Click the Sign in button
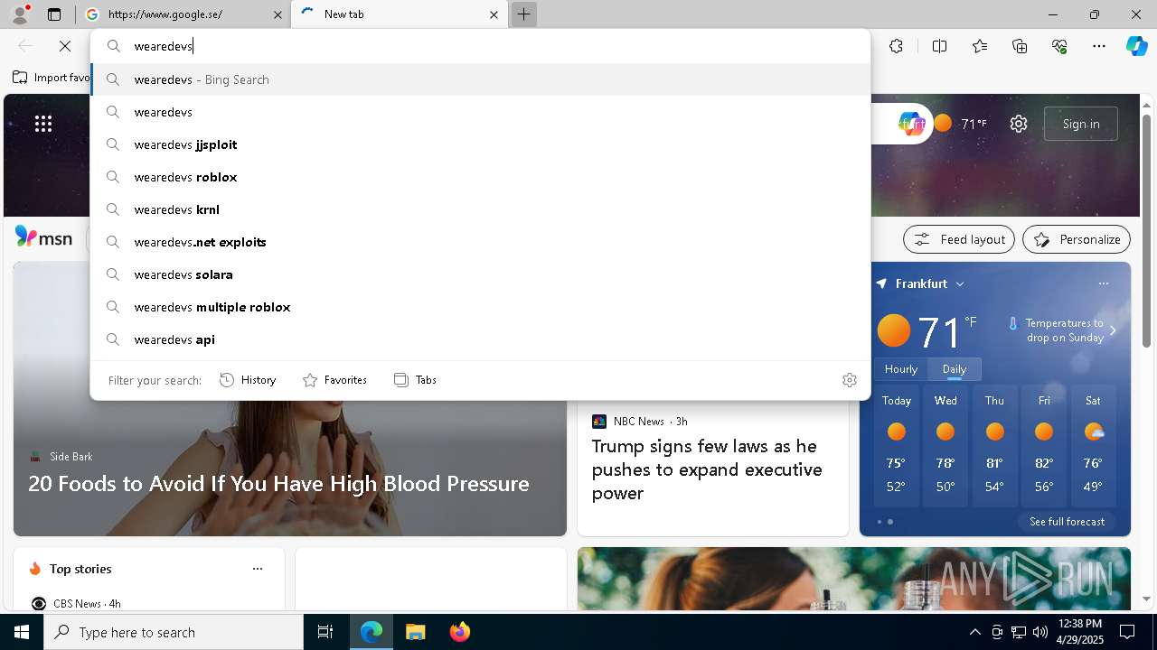The height and width of the screenshot is (650, 1157). tap(1081, 124)
